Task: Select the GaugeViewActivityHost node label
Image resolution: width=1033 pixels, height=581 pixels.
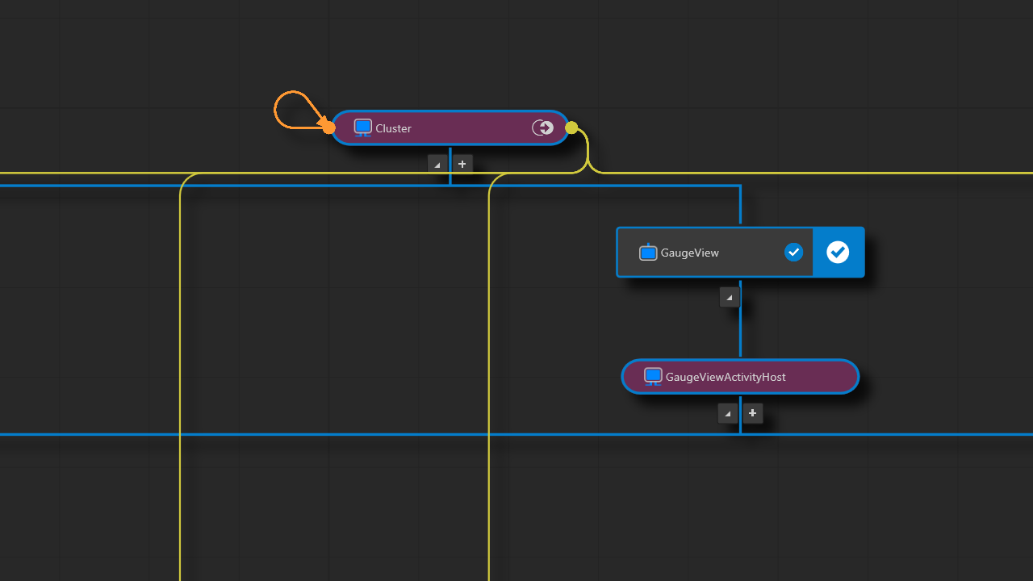Action: coord(725,377)
